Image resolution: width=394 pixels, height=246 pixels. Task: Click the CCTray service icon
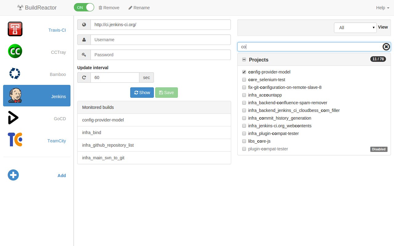[15, 51]
